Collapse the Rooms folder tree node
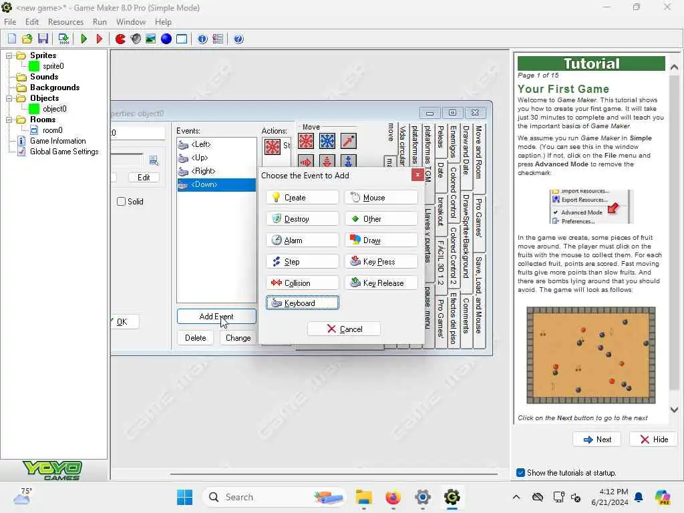 [x=9, y=120]
